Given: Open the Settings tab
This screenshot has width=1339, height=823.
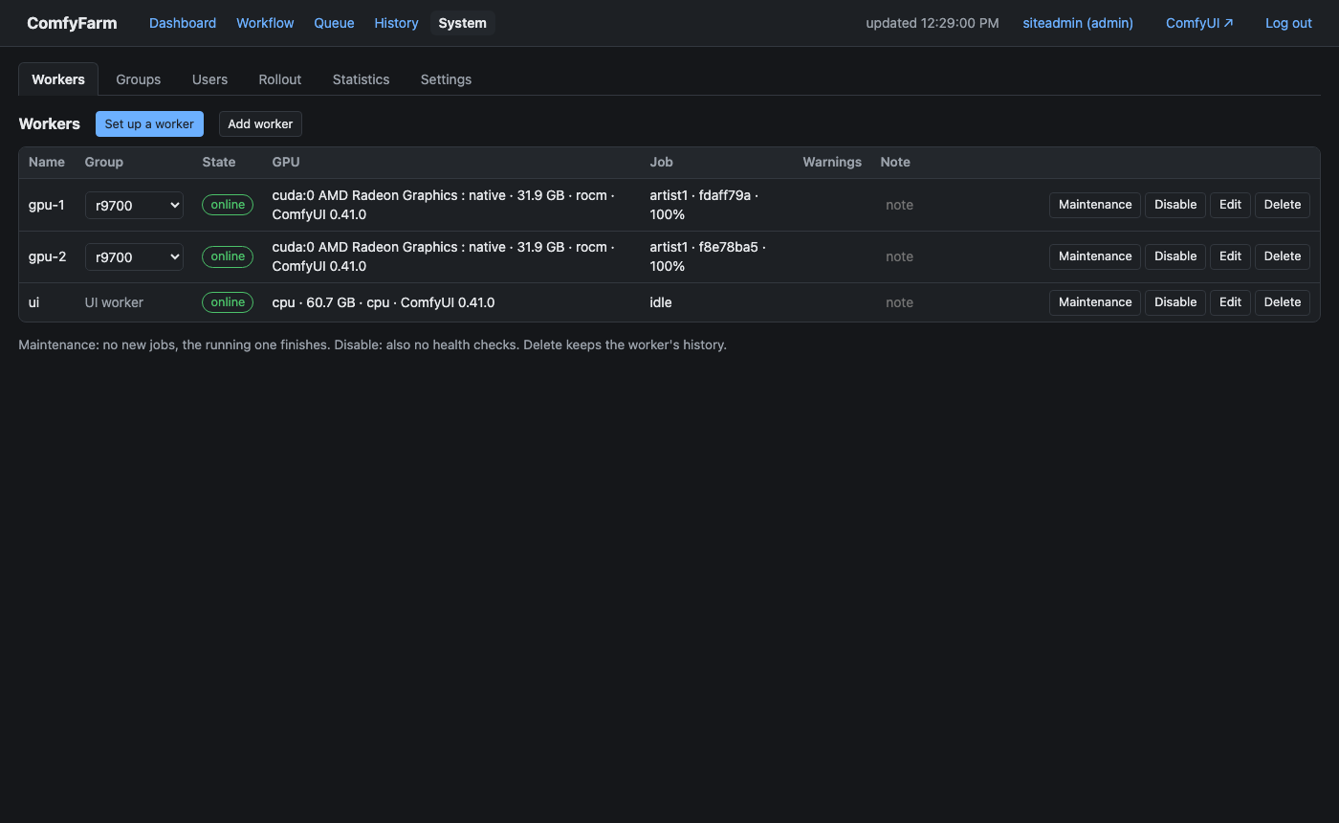Looking at the screenshot, I should (446, 79).
